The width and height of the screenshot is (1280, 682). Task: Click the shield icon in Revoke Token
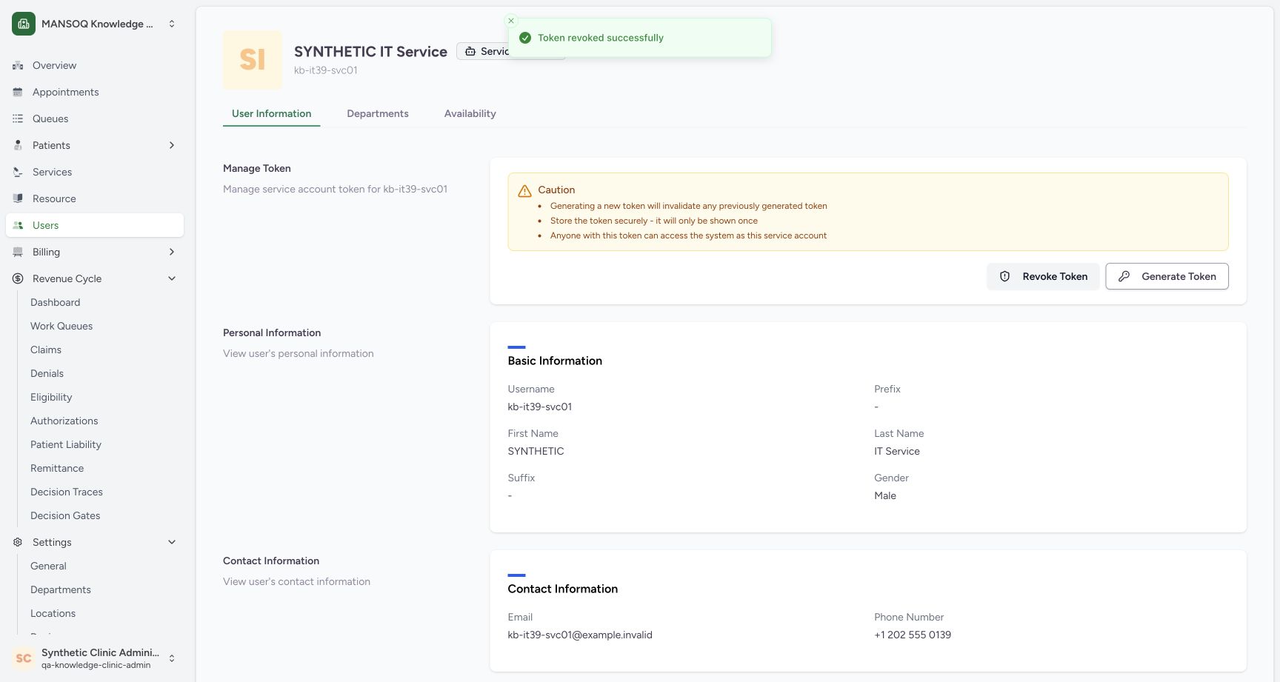click(1005, 276)
